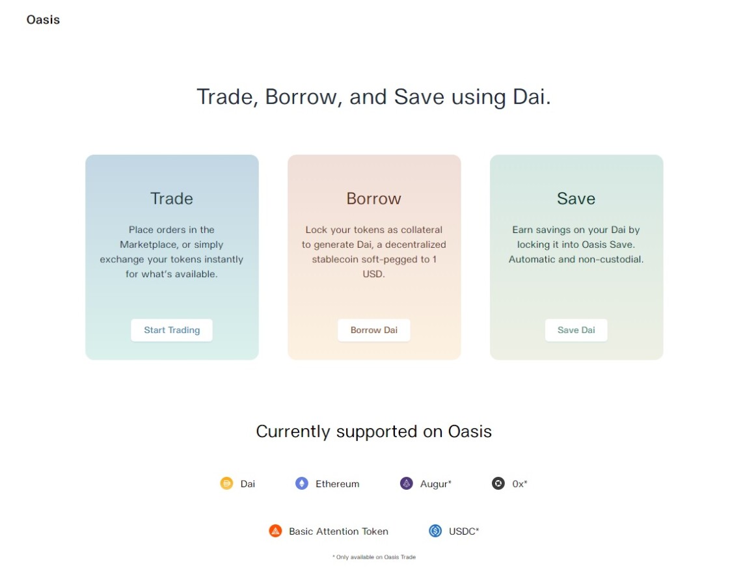The image size is (743, 577).
Task: Click the Borrow Dai button
Action: pyautogui.click(x=373, y=330)
